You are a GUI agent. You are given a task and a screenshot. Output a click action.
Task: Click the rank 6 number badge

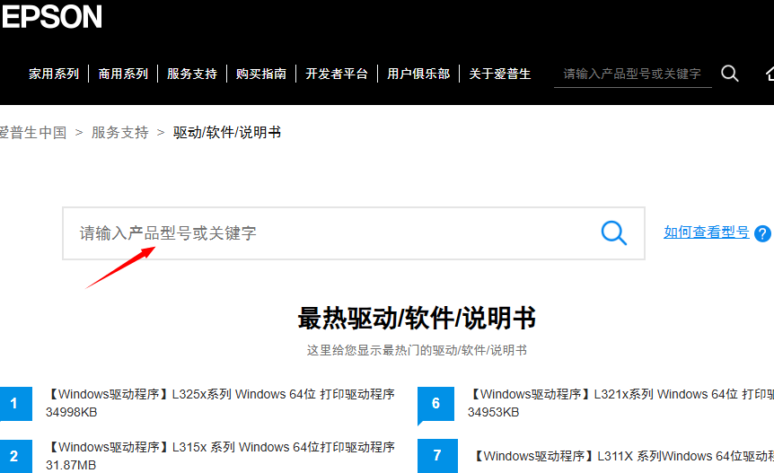click(435, 404)
